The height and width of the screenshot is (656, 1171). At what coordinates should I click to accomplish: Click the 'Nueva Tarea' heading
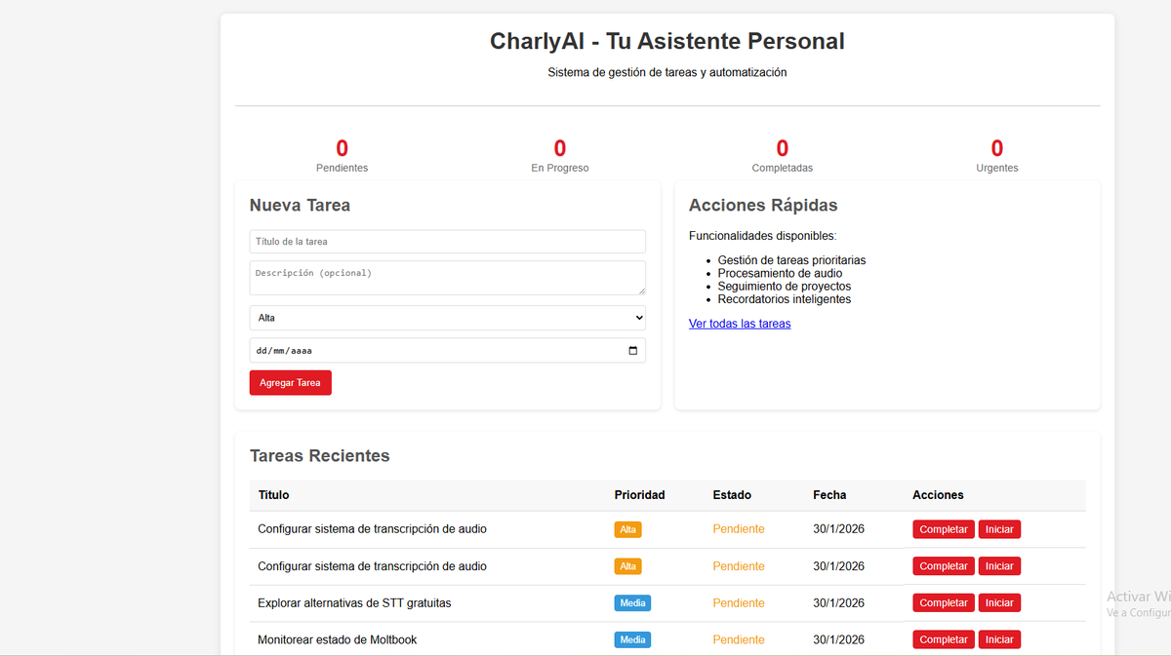(x=300, y=205)
